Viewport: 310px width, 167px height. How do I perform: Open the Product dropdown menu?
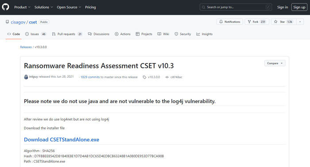coord(22,7)
